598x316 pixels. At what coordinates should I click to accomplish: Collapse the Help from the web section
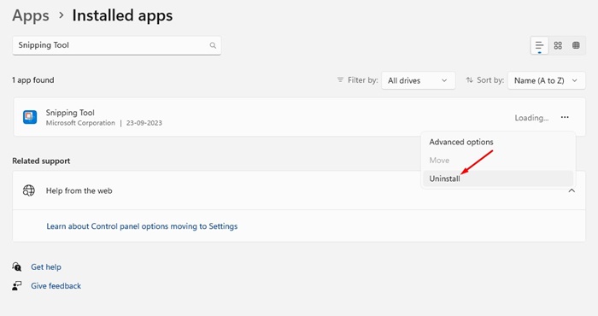(x=572, y=190)
